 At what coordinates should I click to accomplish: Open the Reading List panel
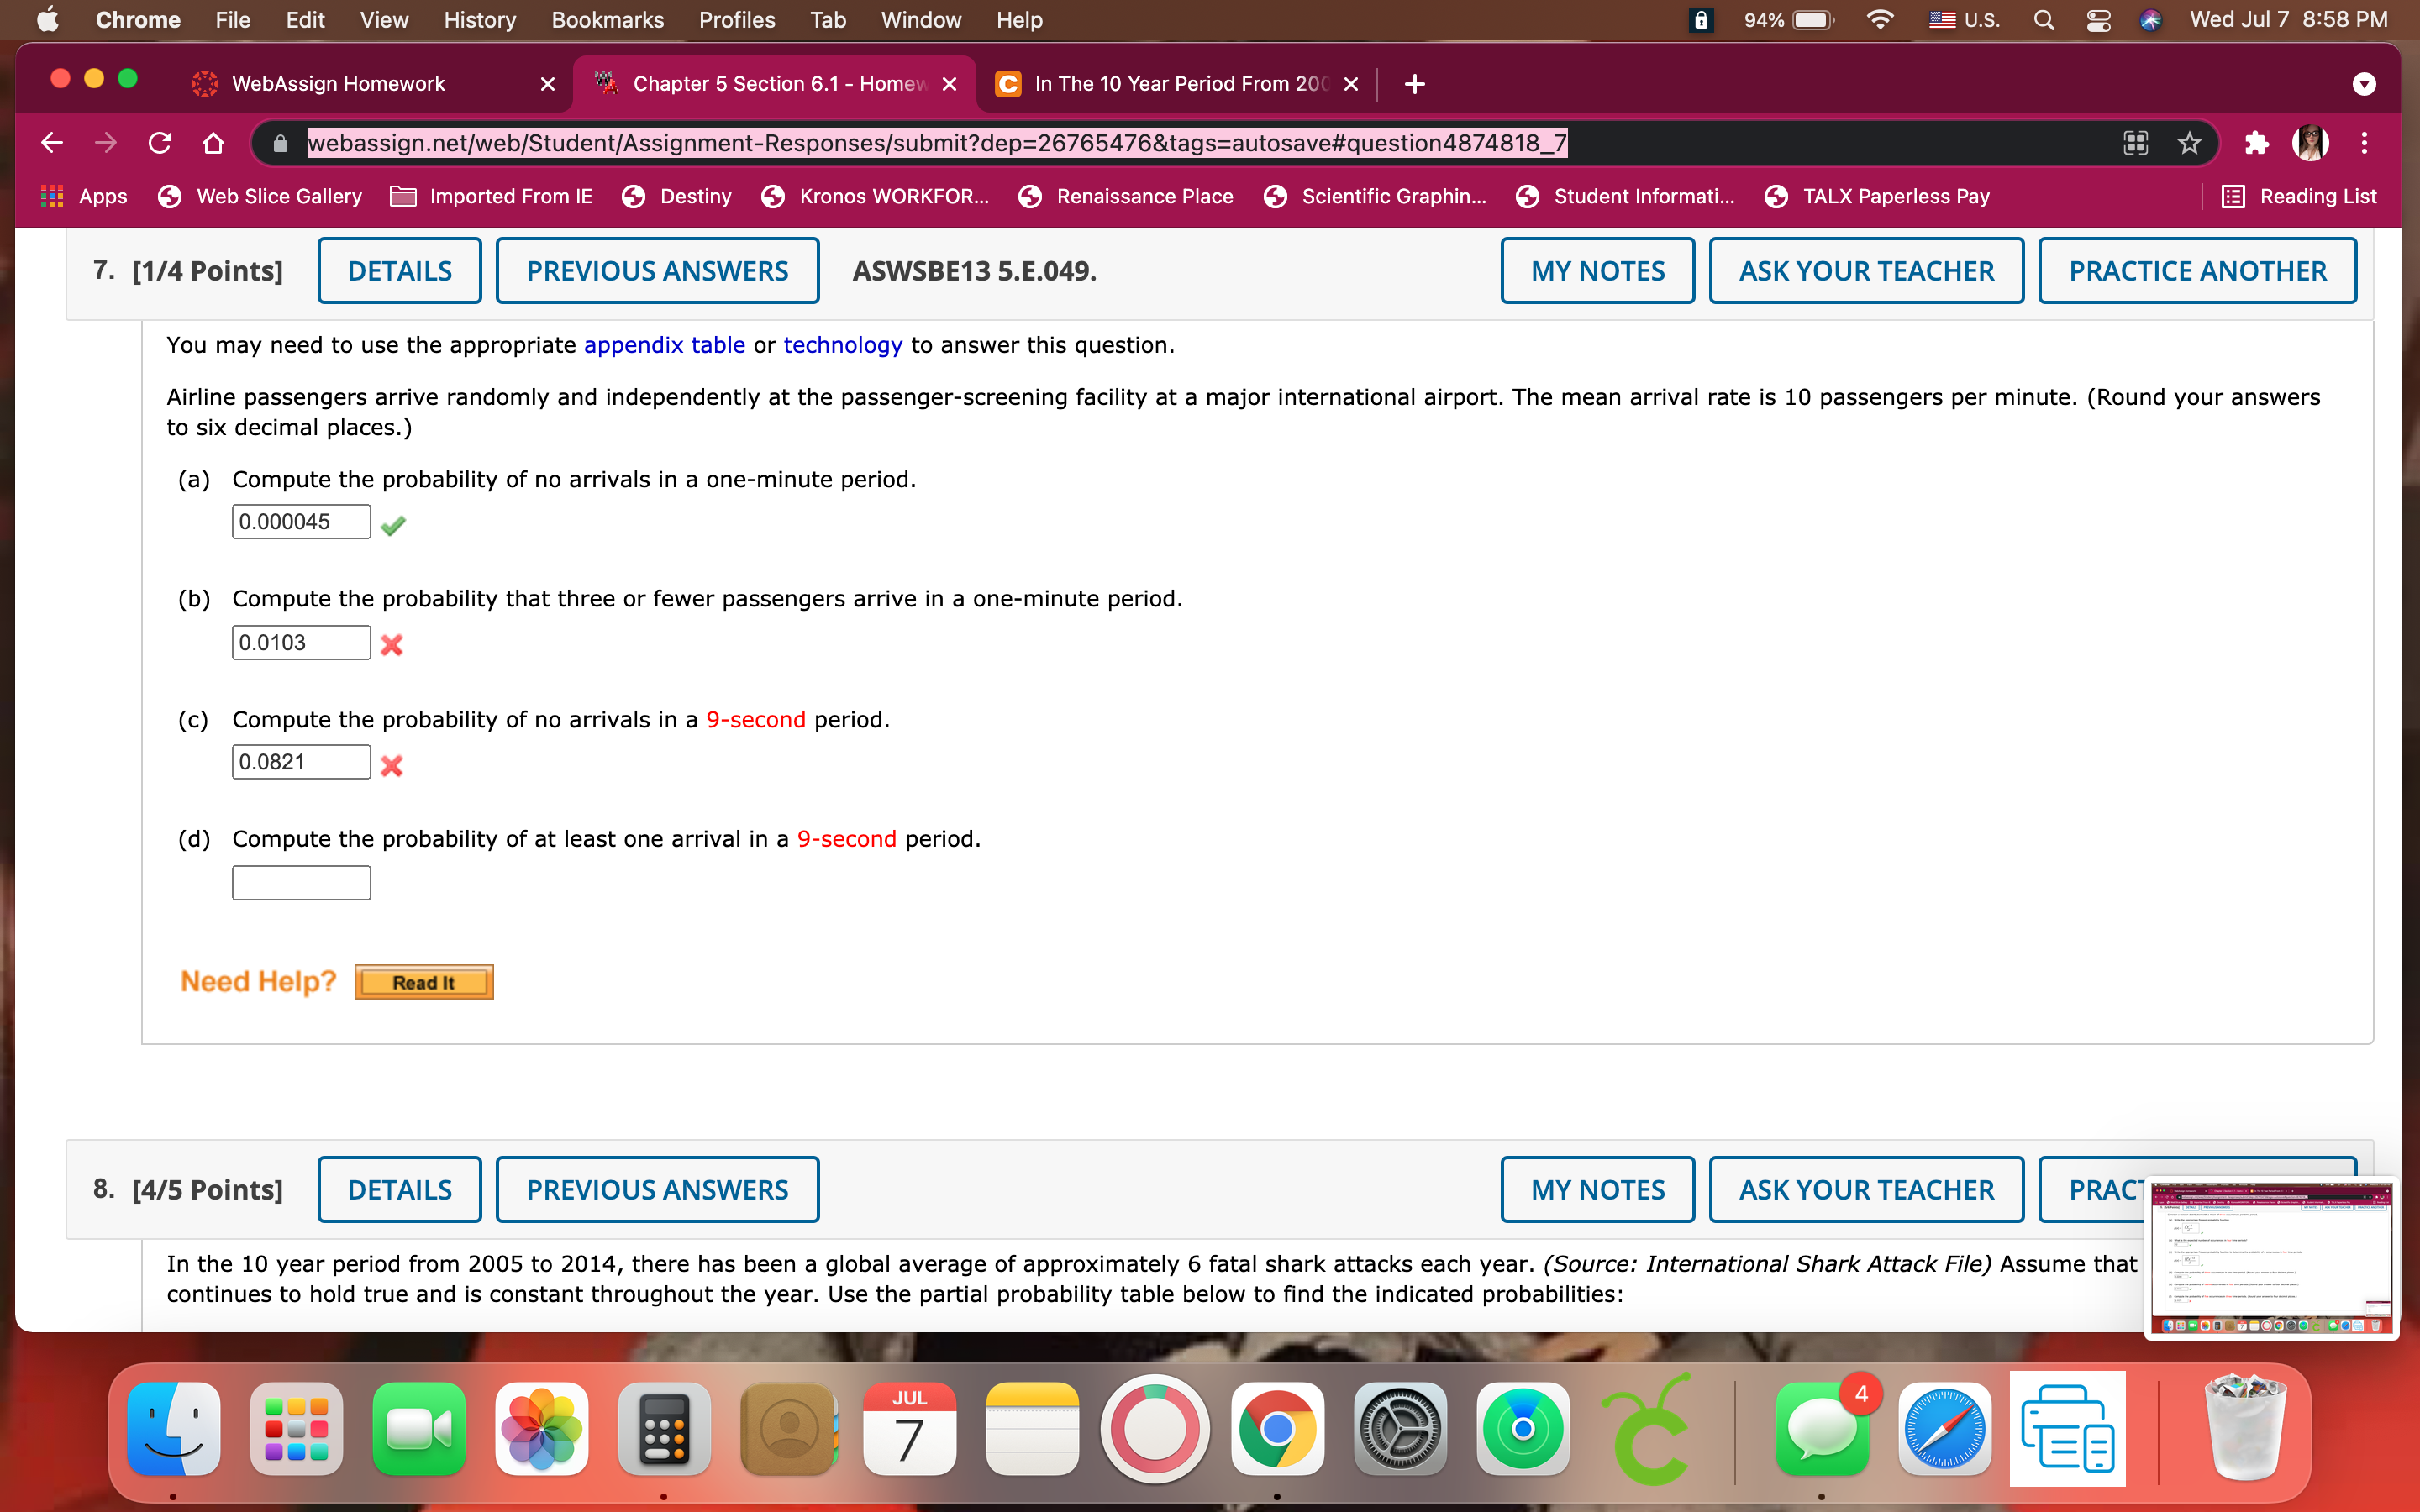[x=2299, y=196]
